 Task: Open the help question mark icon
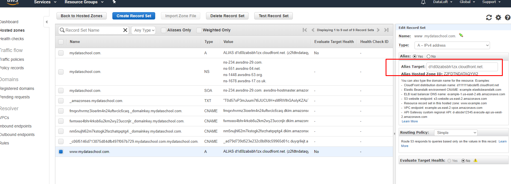click(508, 18)
